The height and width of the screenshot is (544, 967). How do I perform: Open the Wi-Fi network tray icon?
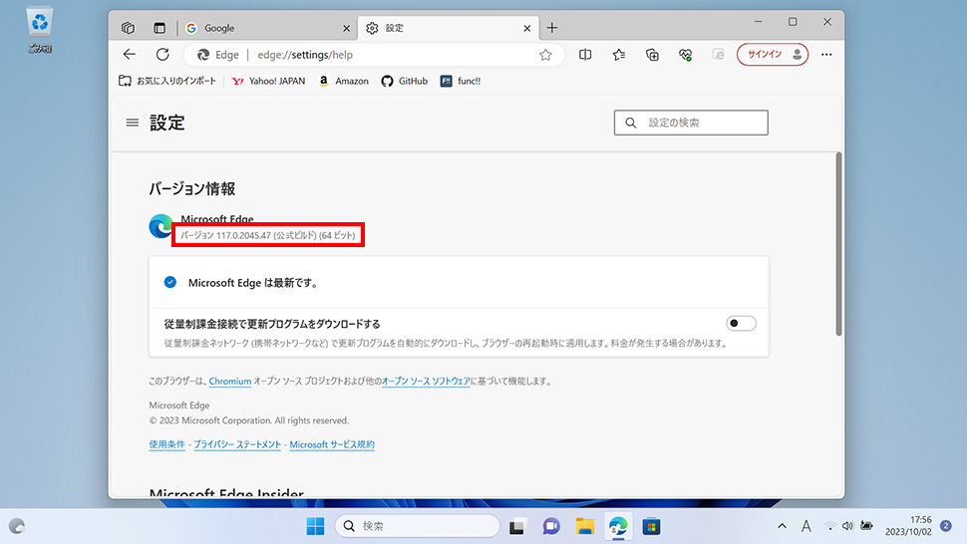[x=830, y=526]
